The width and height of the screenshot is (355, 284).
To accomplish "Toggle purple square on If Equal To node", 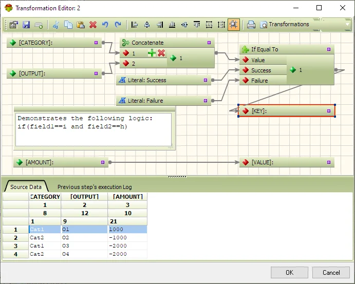I will [329, 49].
